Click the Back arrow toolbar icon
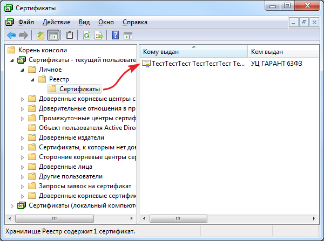The image size is (324, 241). pyautogui.click(x=11, y=36)
